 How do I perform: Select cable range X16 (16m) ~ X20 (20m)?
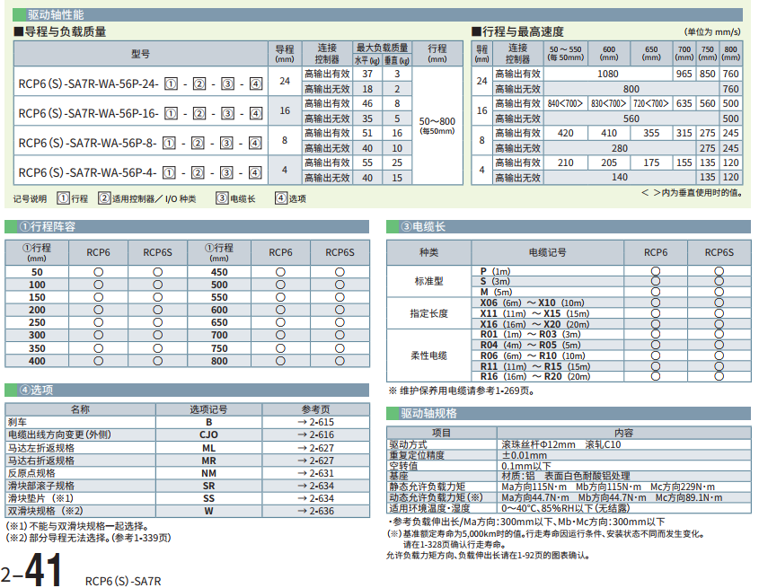534,324
